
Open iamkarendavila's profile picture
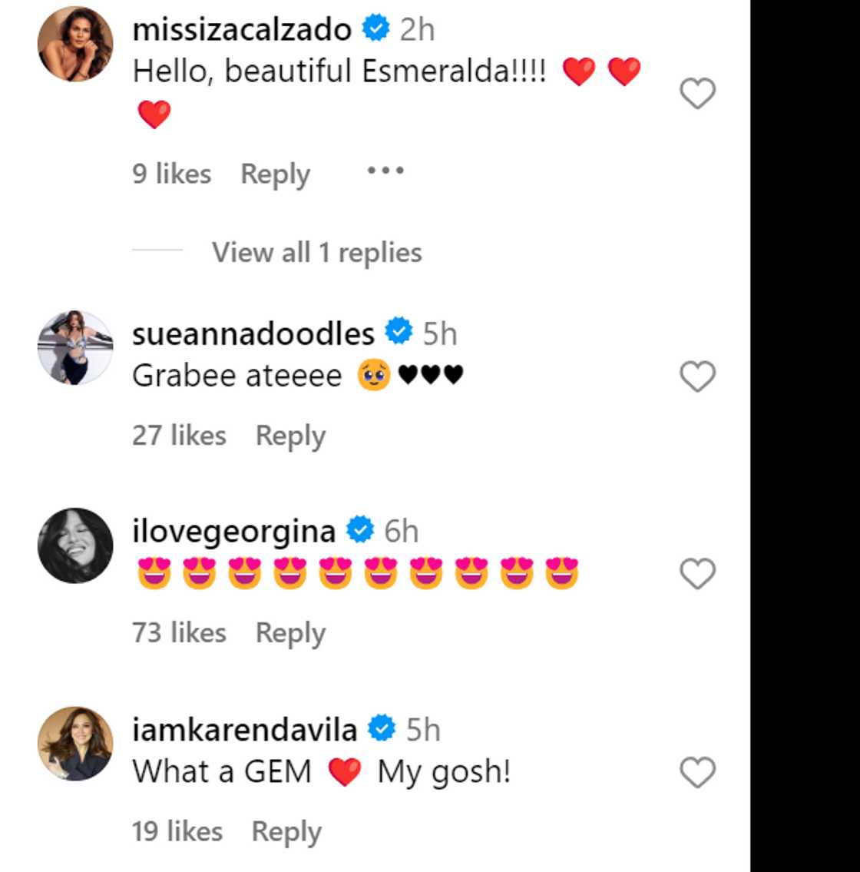click(x=75, y=743)
